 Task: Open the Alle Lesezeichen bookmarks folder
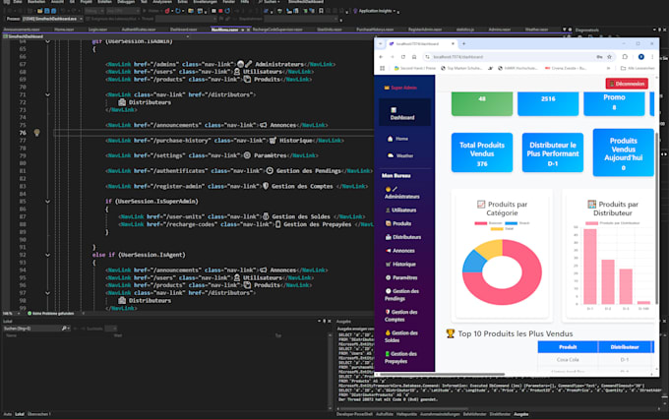(x=638, y=68)
